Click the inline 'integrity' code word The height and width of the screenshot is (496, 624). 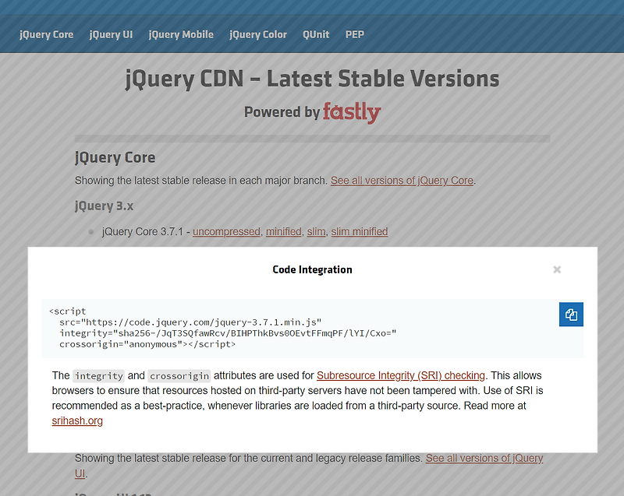coord(99,375)
